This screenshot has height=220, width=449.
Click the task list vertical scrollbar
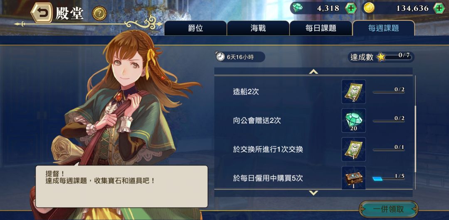[x=415, y=132]
